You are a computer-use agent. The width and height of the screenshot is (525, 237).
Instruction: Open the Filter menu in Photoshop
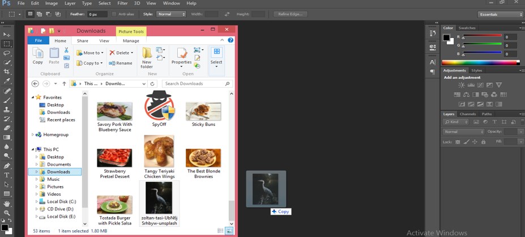pos(122,3)
